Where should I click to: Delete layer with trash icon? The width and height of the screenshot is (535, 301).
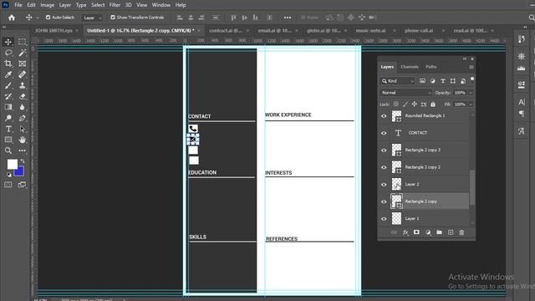(x=461, y=232)
